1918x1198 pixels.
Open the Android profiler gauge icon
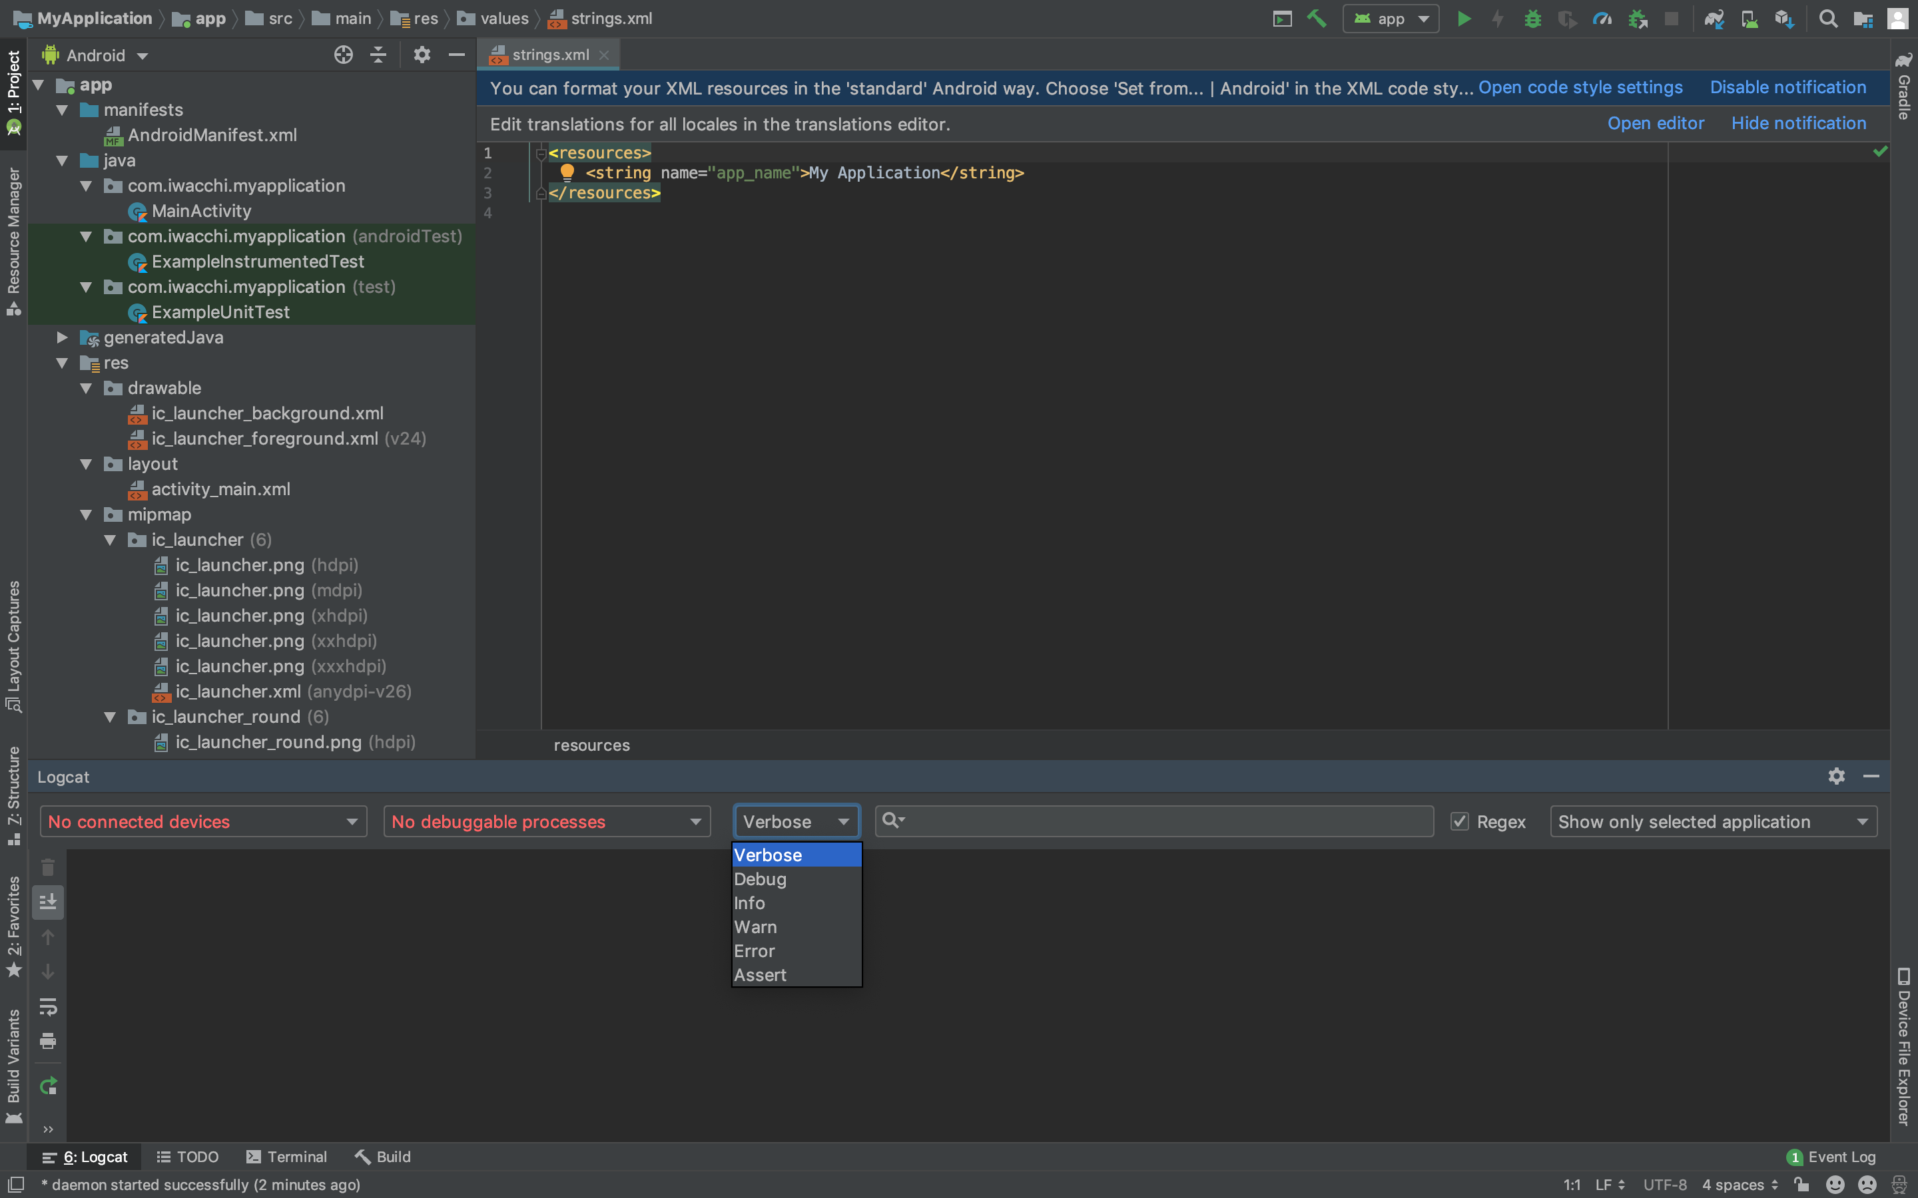[1602, 19]
